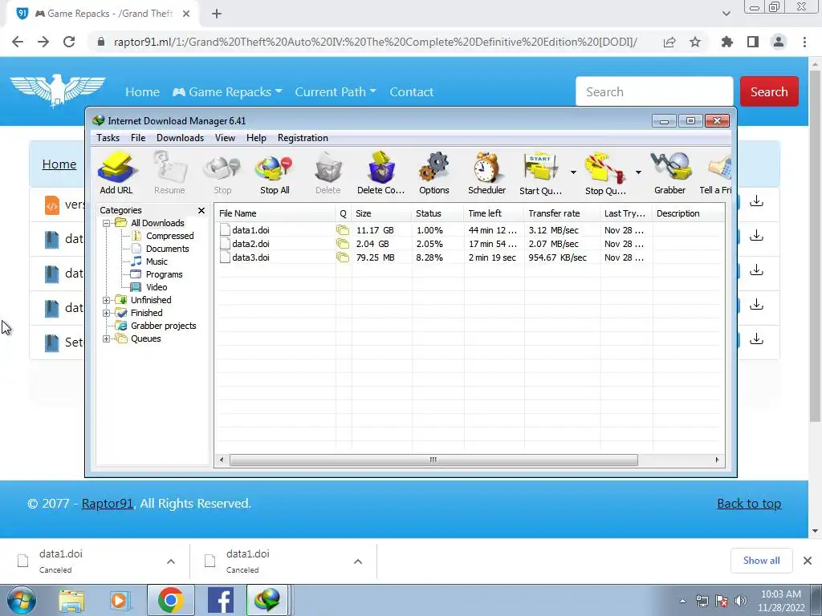Open the Registration menu
The width and height of the screenshot is (822, 616).
click(x=303, y=138)
